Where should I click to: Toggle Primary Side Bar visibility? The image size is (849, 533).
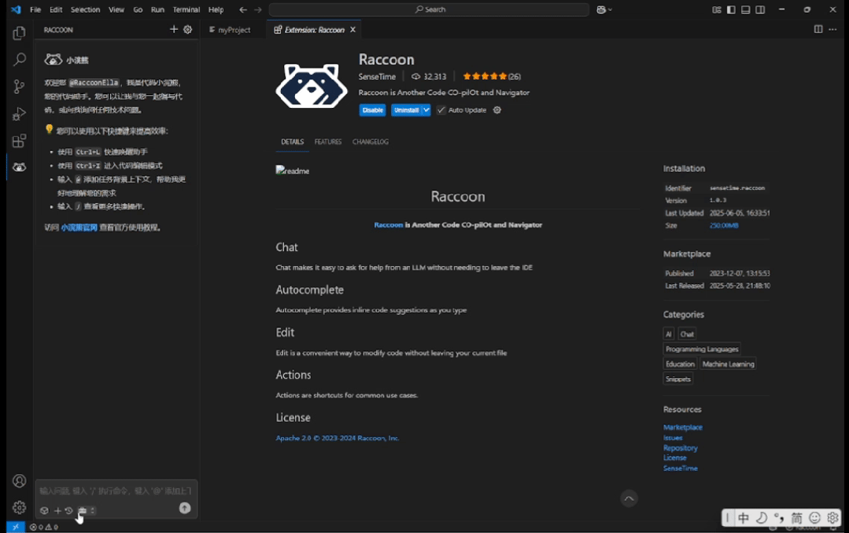click(x=731, y=9)
